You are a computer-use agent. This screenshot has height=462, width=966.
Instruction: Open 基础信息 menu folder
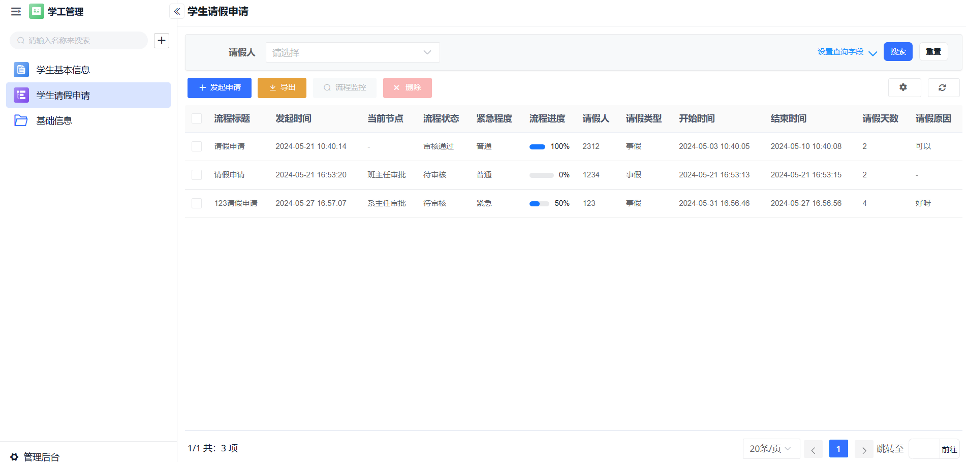[88, 120]
